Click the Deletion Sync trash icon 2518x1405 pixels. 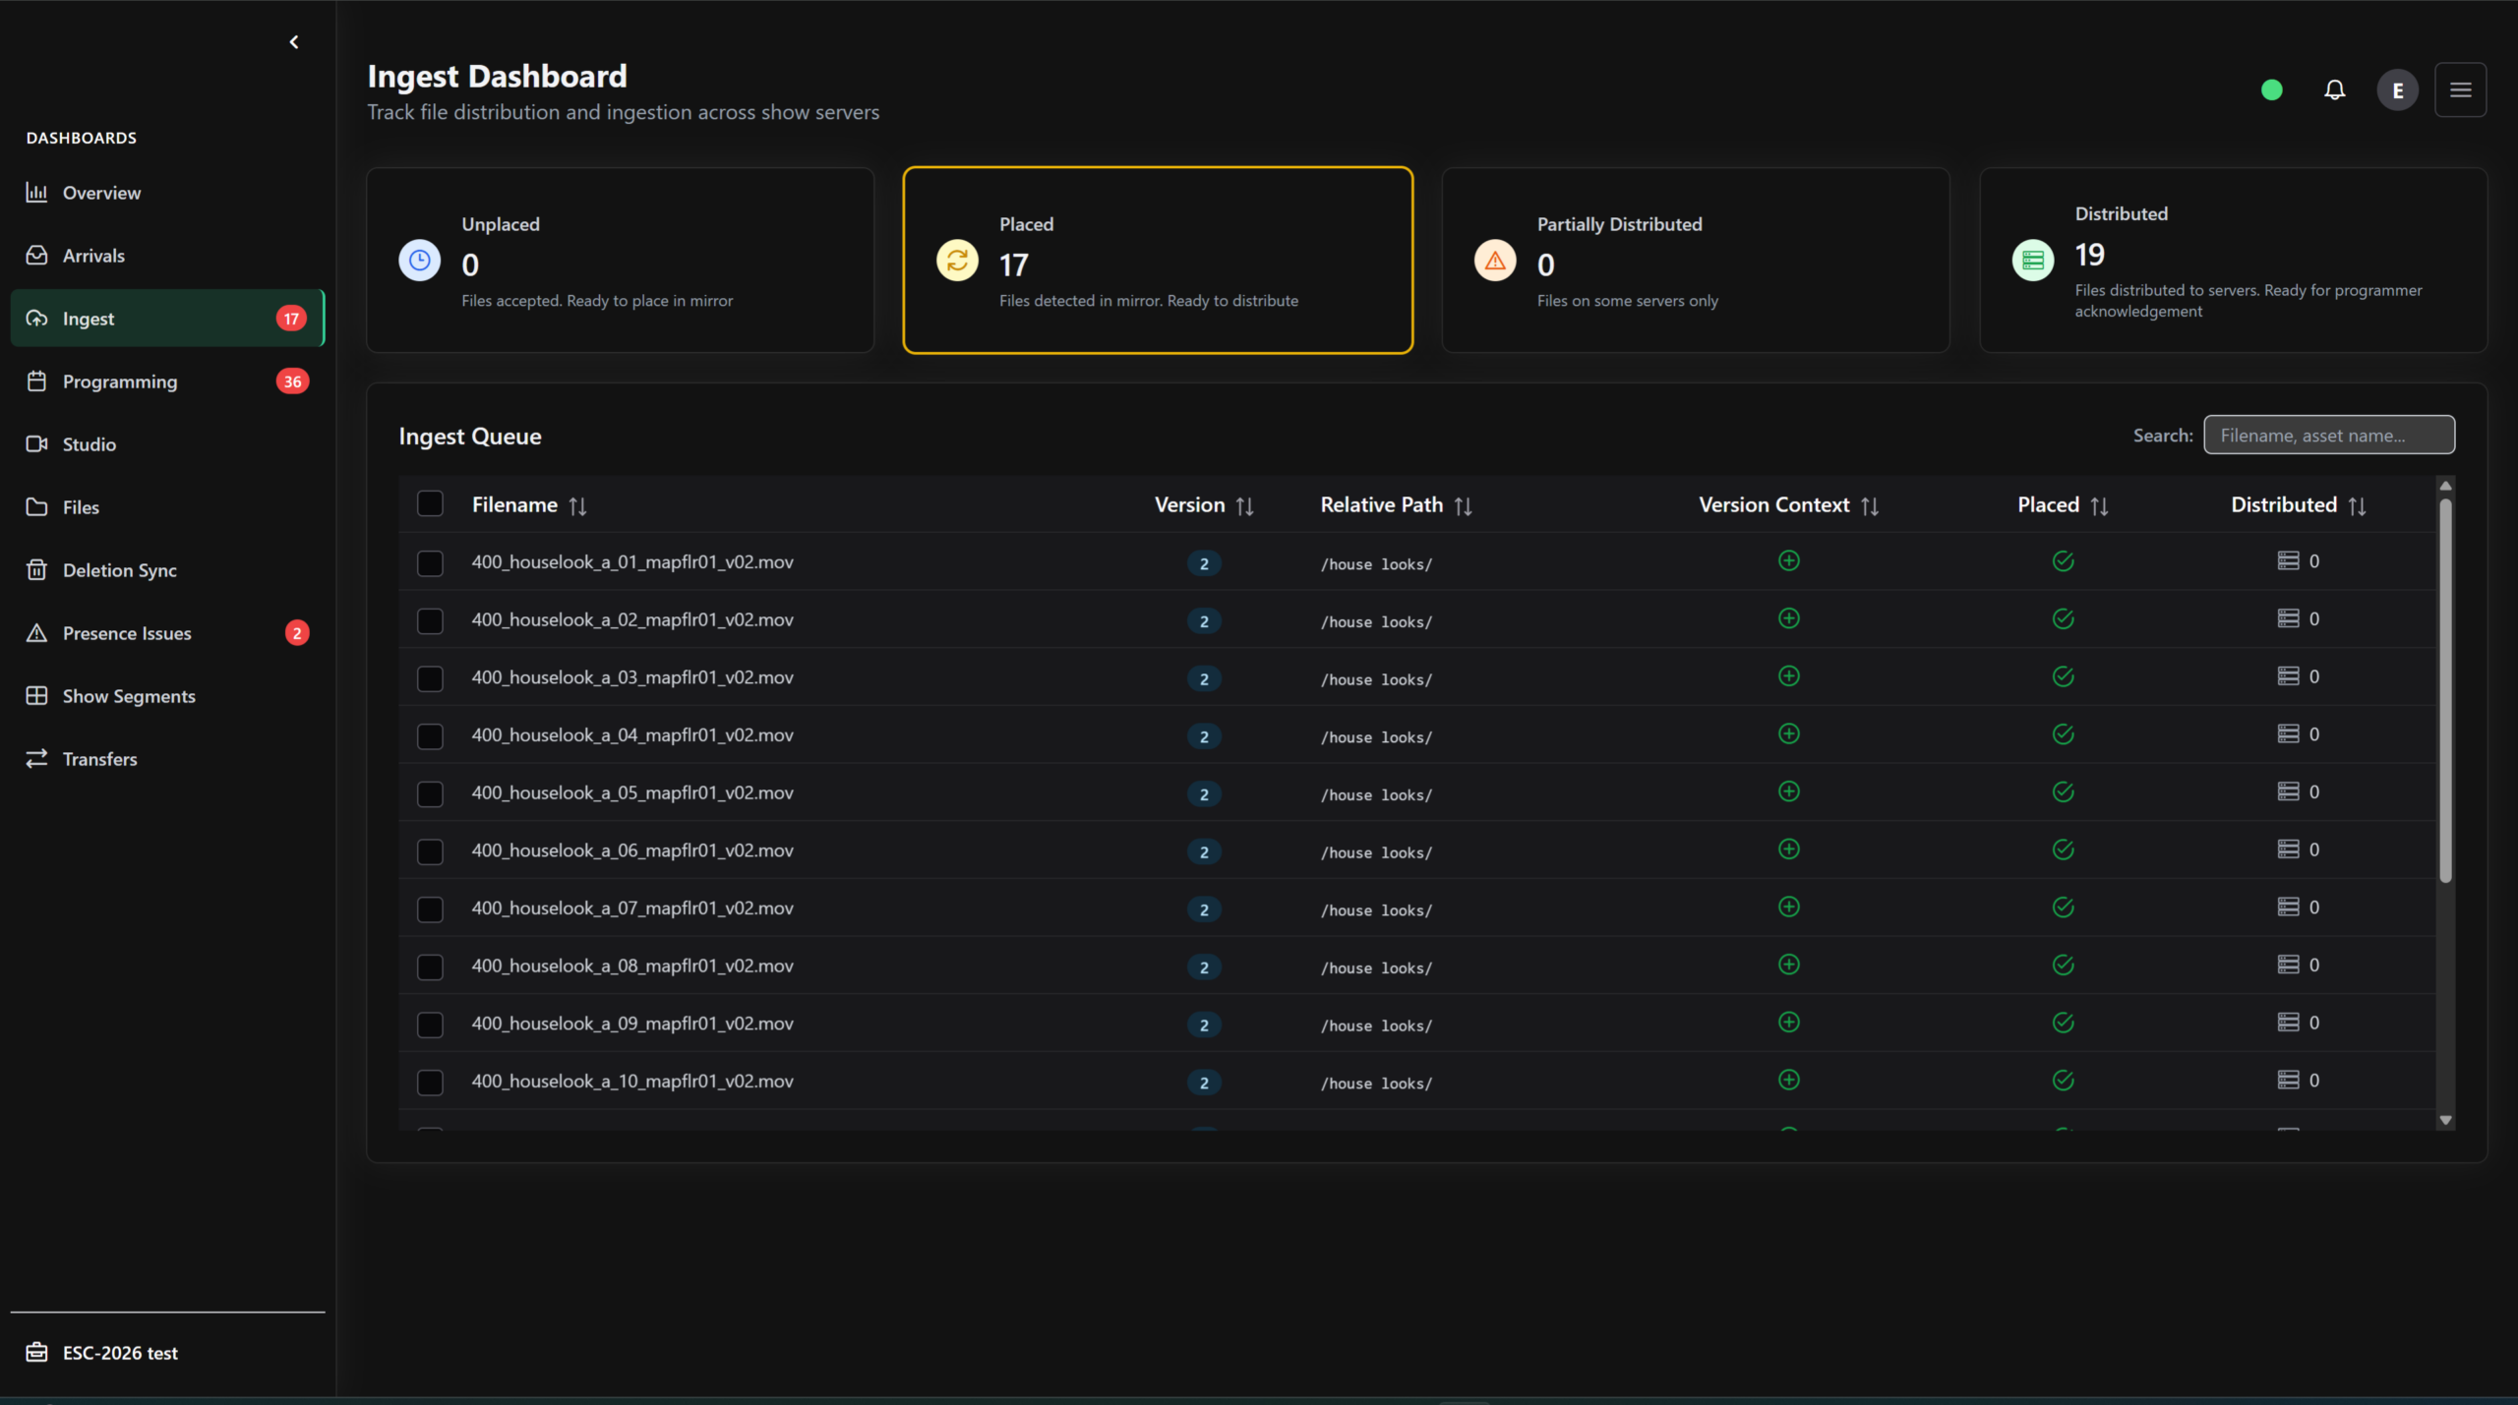click(36, 570)
